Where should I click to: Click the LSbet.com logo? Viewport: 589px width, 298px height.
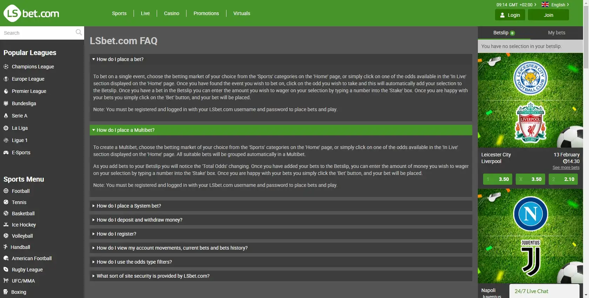(32, 13)
